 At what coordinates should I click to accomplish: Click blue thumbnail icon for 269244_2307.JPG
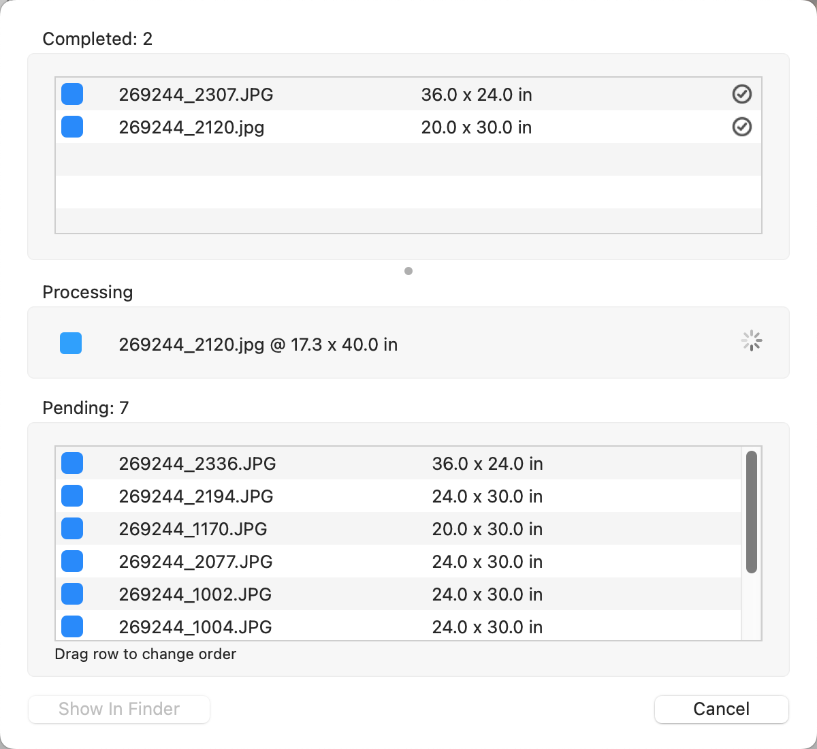click(72, 94)
